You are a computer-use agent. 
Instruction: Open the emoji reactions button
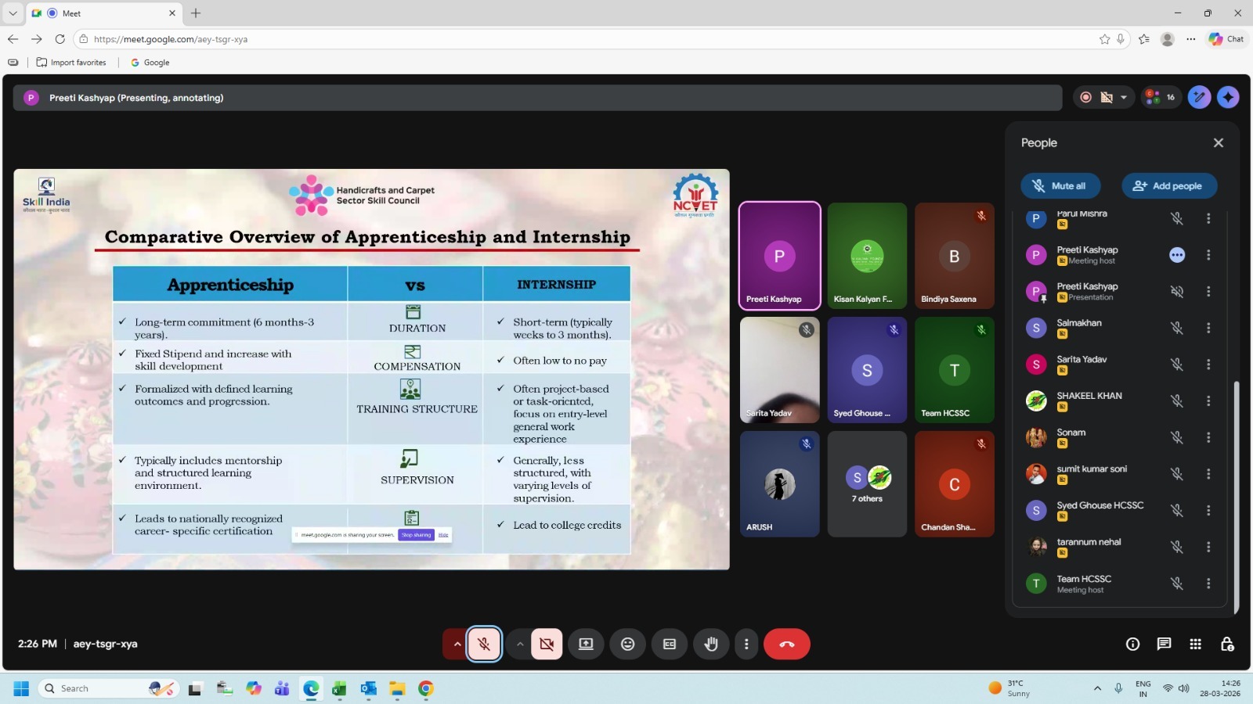pyautogui.click(x=627, y=644)
